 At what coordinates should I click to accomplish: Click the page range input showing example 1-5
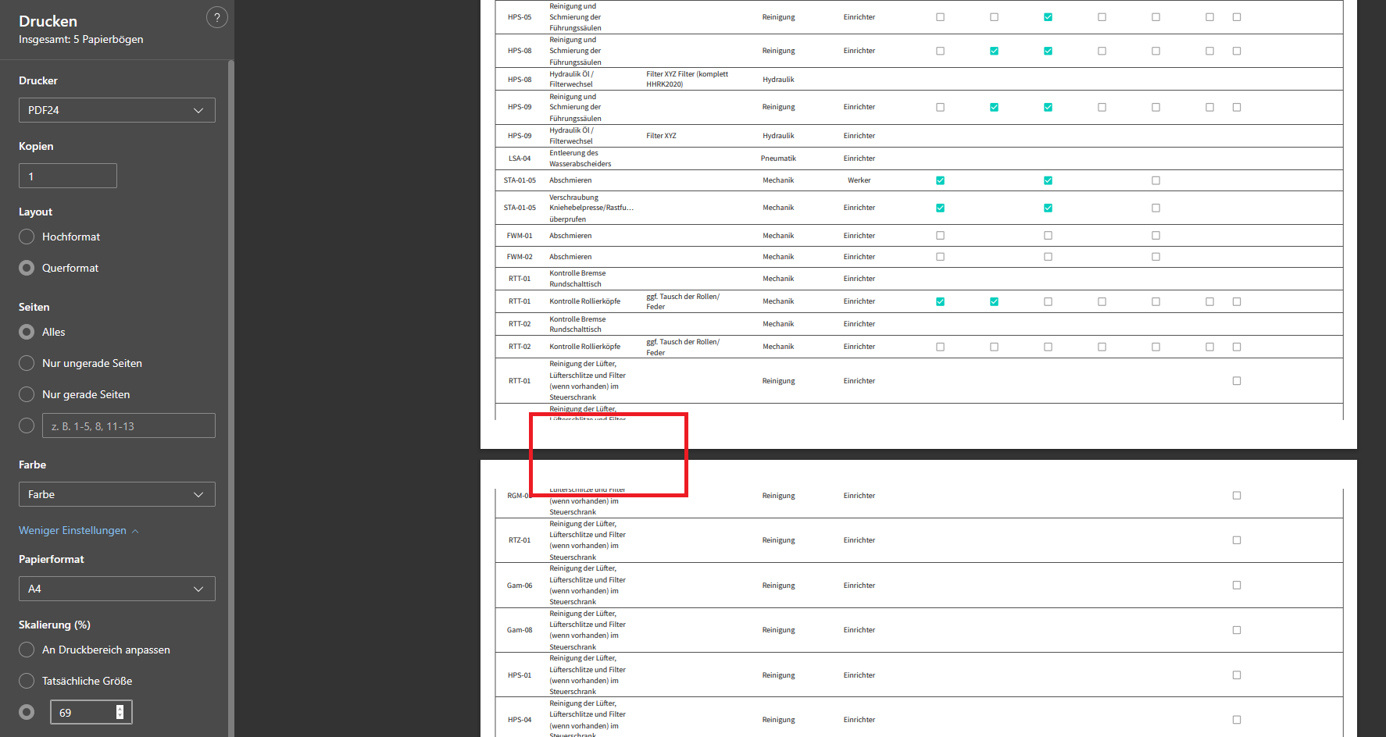127,425
